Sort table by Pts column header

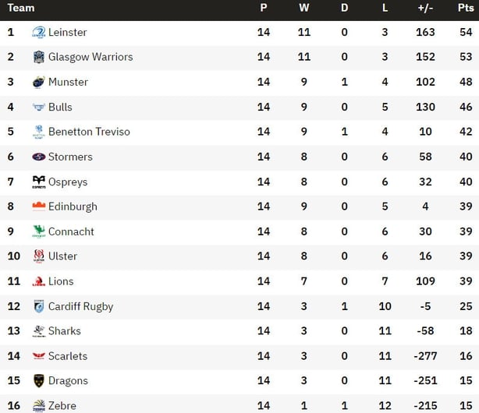point(466,8)
